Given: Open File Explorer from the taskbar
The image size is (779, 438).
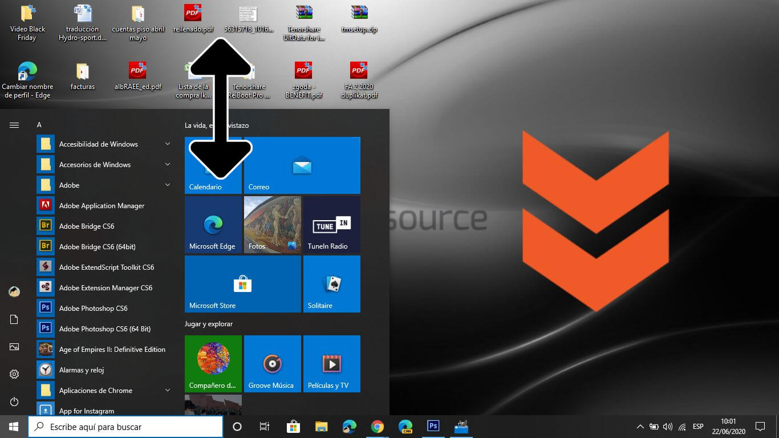Looking at the screenshot, I should pyautogui.click(x=322, y=427).
